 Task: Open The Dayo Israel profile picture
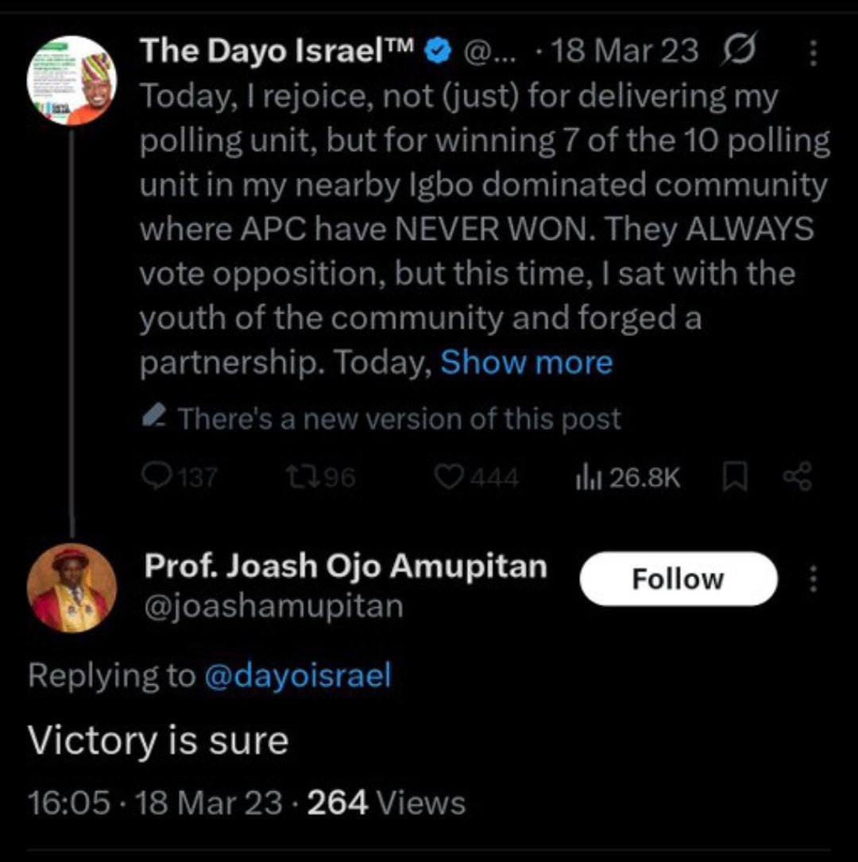tap(71, 80)
